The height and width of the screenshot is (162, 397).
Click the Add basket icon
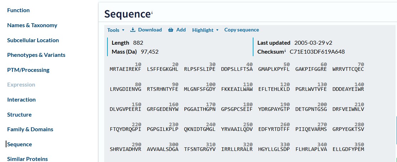(x=171, y=30)
